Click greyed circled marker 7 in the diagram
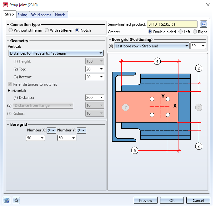 (126, 107)
